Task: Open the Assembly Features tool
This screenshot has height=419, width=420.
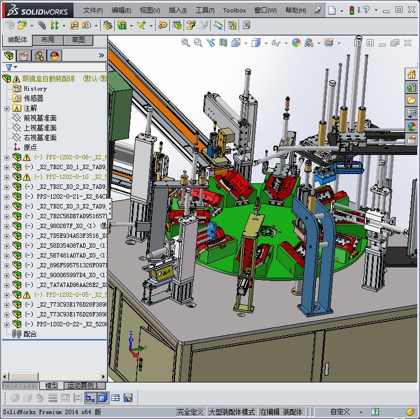Action: 122,26
